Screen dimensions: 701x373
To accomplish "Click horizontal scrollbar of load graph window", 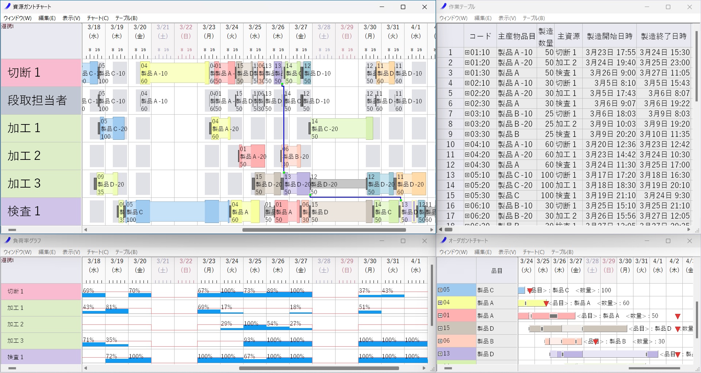I will pos(319,368).
